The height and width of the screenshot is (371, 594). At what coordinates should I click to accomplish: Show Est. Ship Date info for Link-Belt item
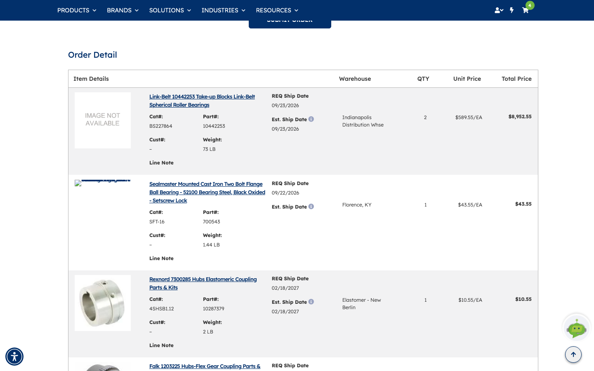[311, 119]
